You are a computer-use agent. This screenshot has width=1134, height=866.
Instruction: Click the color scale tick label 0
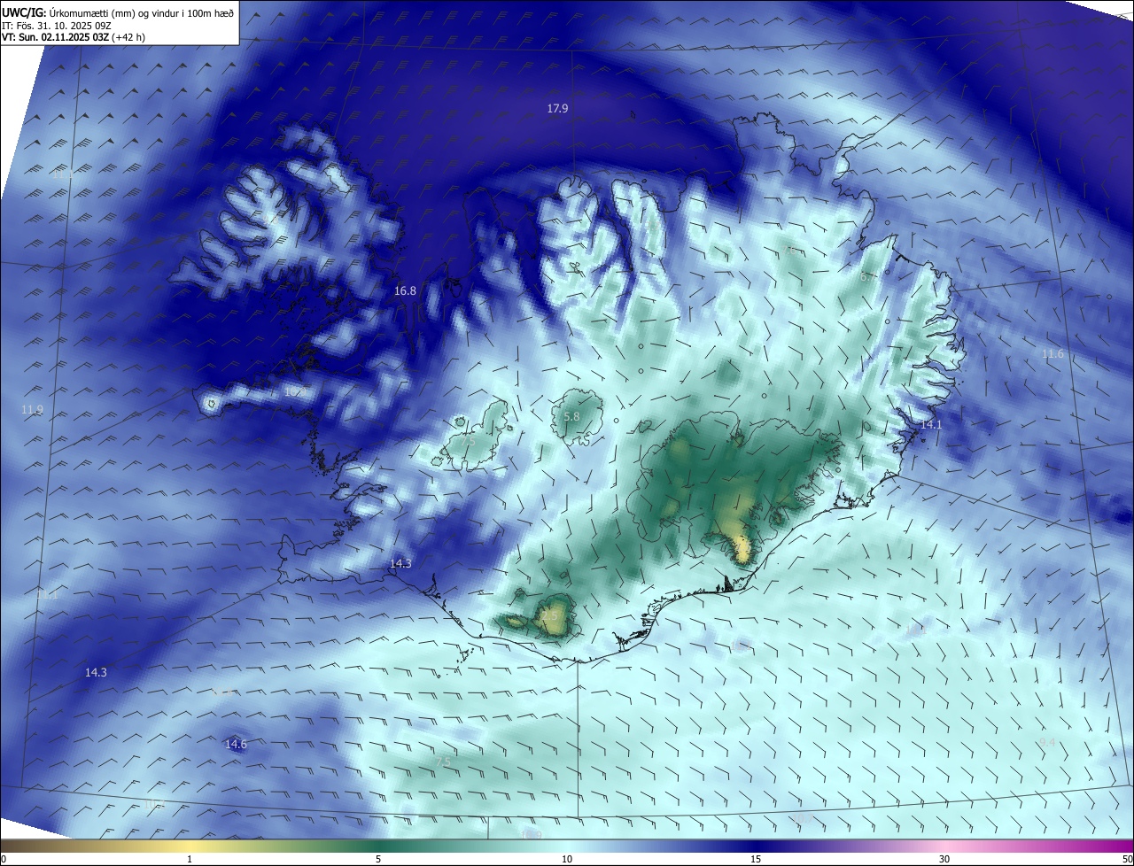pos(4,859)
